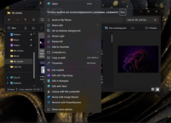Click the search magnifier icon

point(155,20)
